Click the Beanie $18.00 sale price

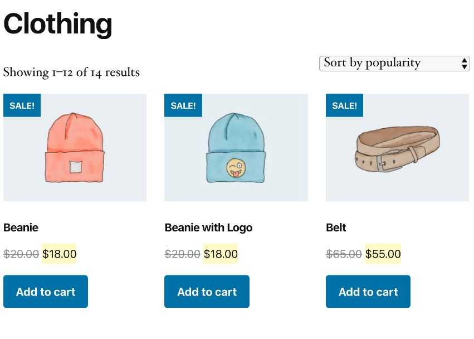click(59, 254)
